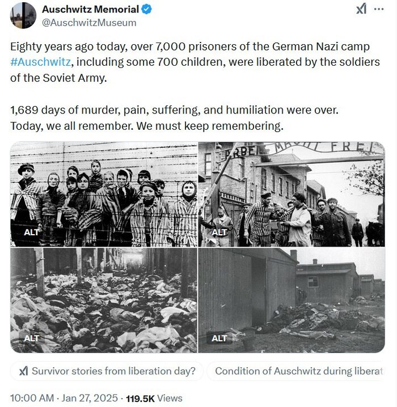Click the @AuschwitzMuseum handle
The height and width of the screenshot is (407, 397).
[89, 23]
